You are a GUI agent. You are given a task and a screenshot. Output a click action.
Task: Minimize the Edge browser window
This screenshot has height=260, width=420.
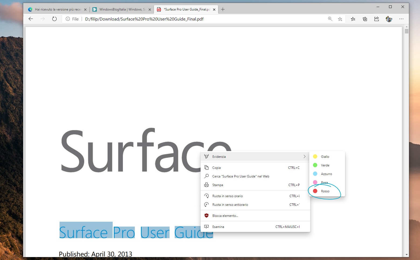(378, 7)
